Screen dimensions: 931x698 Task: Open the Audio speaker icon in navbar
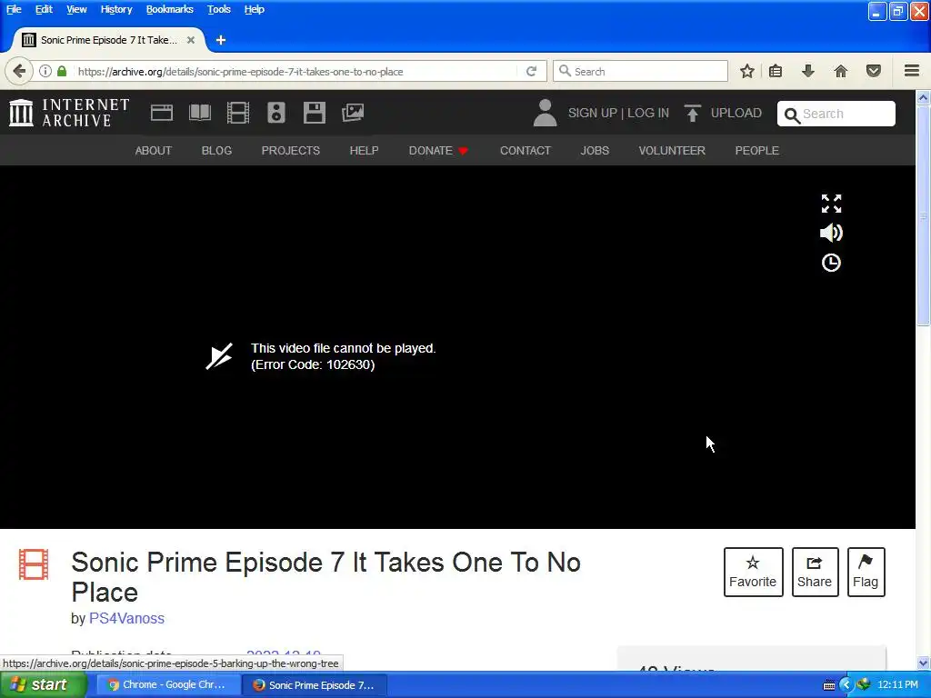276,113
